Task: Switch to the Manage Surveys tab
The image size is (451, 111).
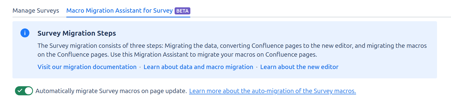Action: [x=36, y=11]
